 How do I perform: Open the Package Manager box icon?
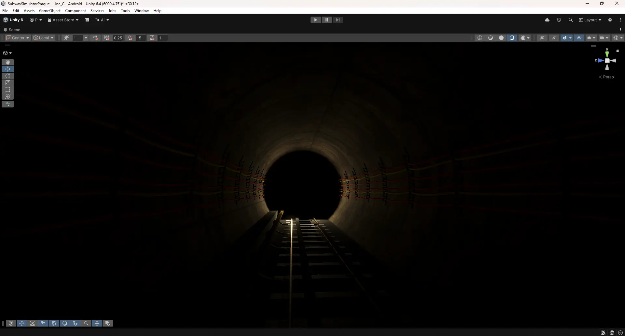(x=87, y=20)
